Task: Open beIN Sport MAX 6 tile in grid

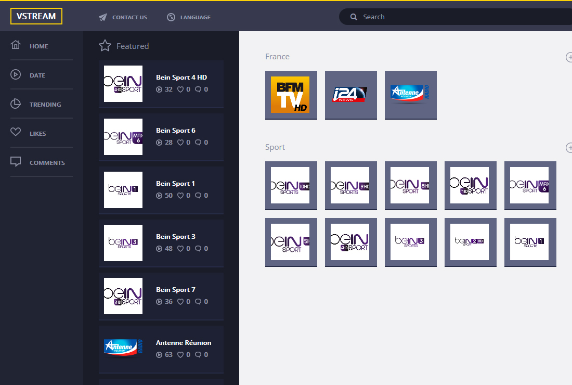Action: [530, 185]
